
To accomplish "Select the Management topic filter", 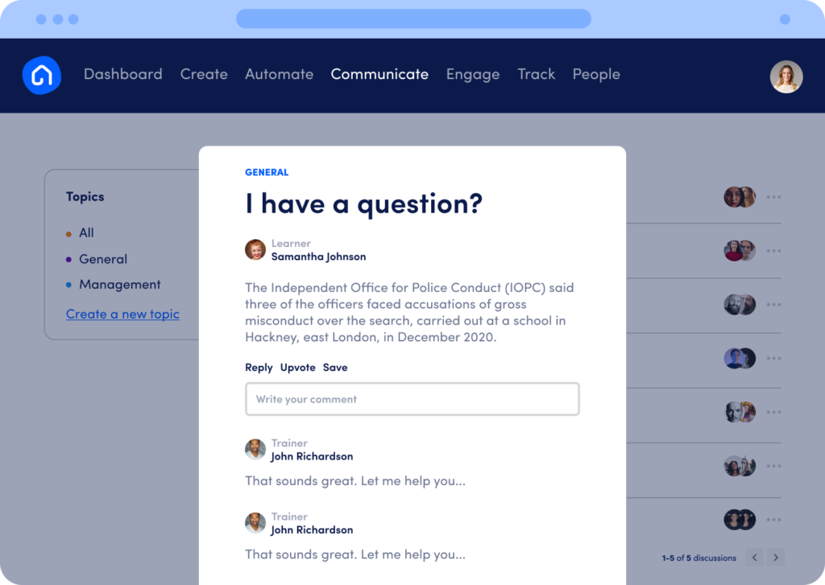I will coord(119,284).
